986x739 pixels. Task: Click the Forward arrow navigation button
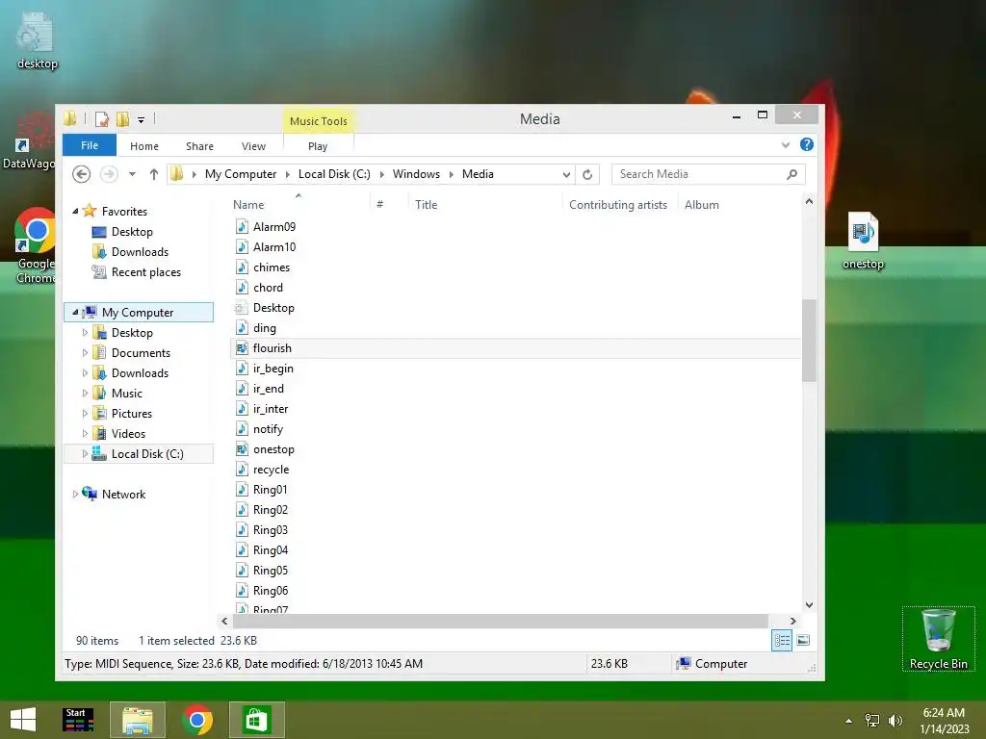pos(109,174)
